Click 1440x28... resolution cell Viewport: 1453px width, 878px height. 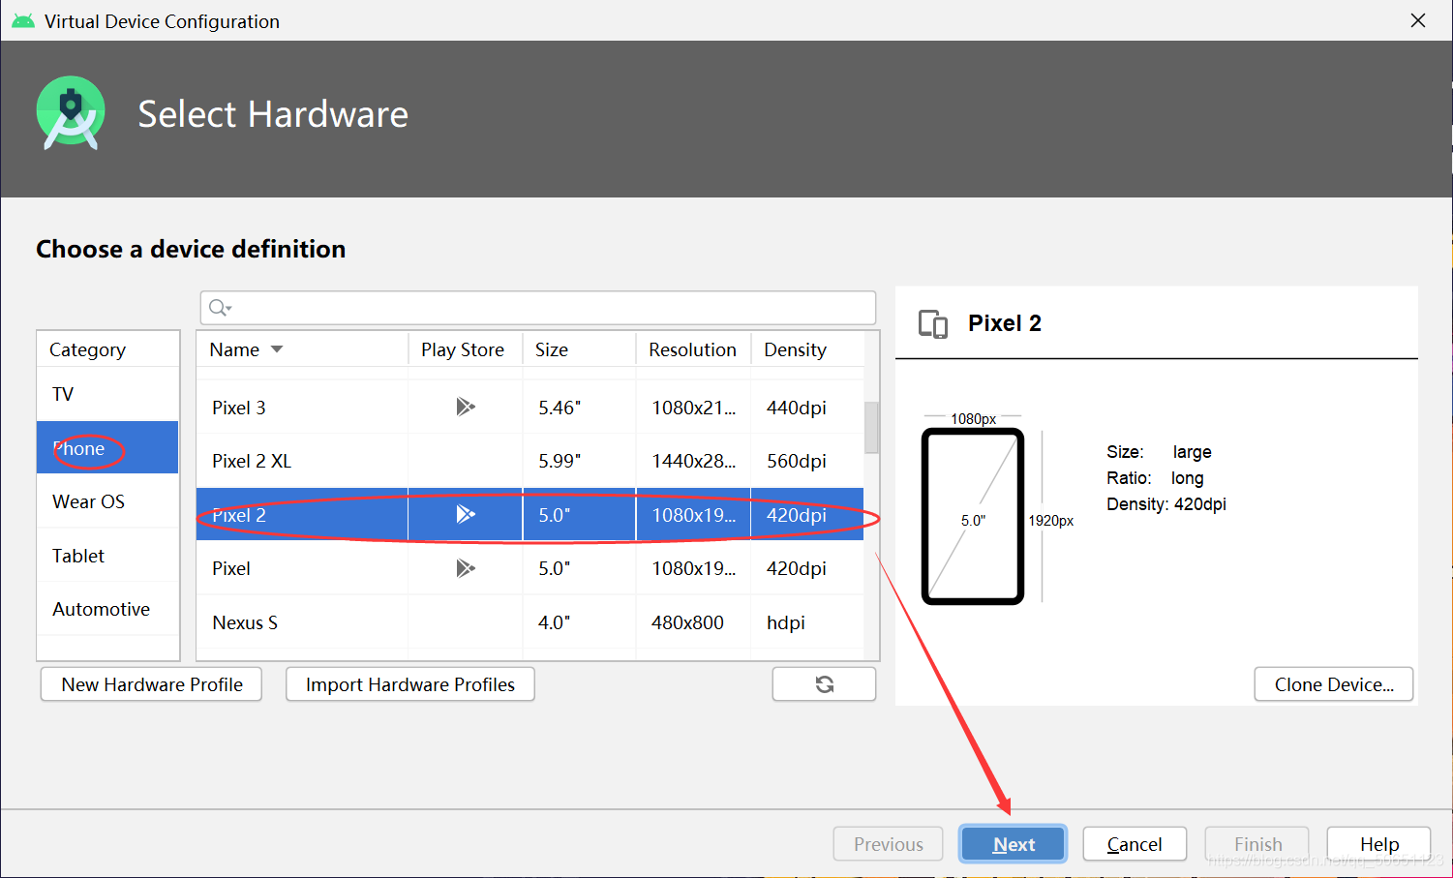tap(693, 461)
